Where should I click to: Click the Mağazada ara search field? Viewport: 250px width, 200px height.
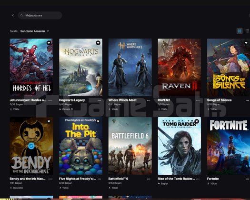pos(40,15)
